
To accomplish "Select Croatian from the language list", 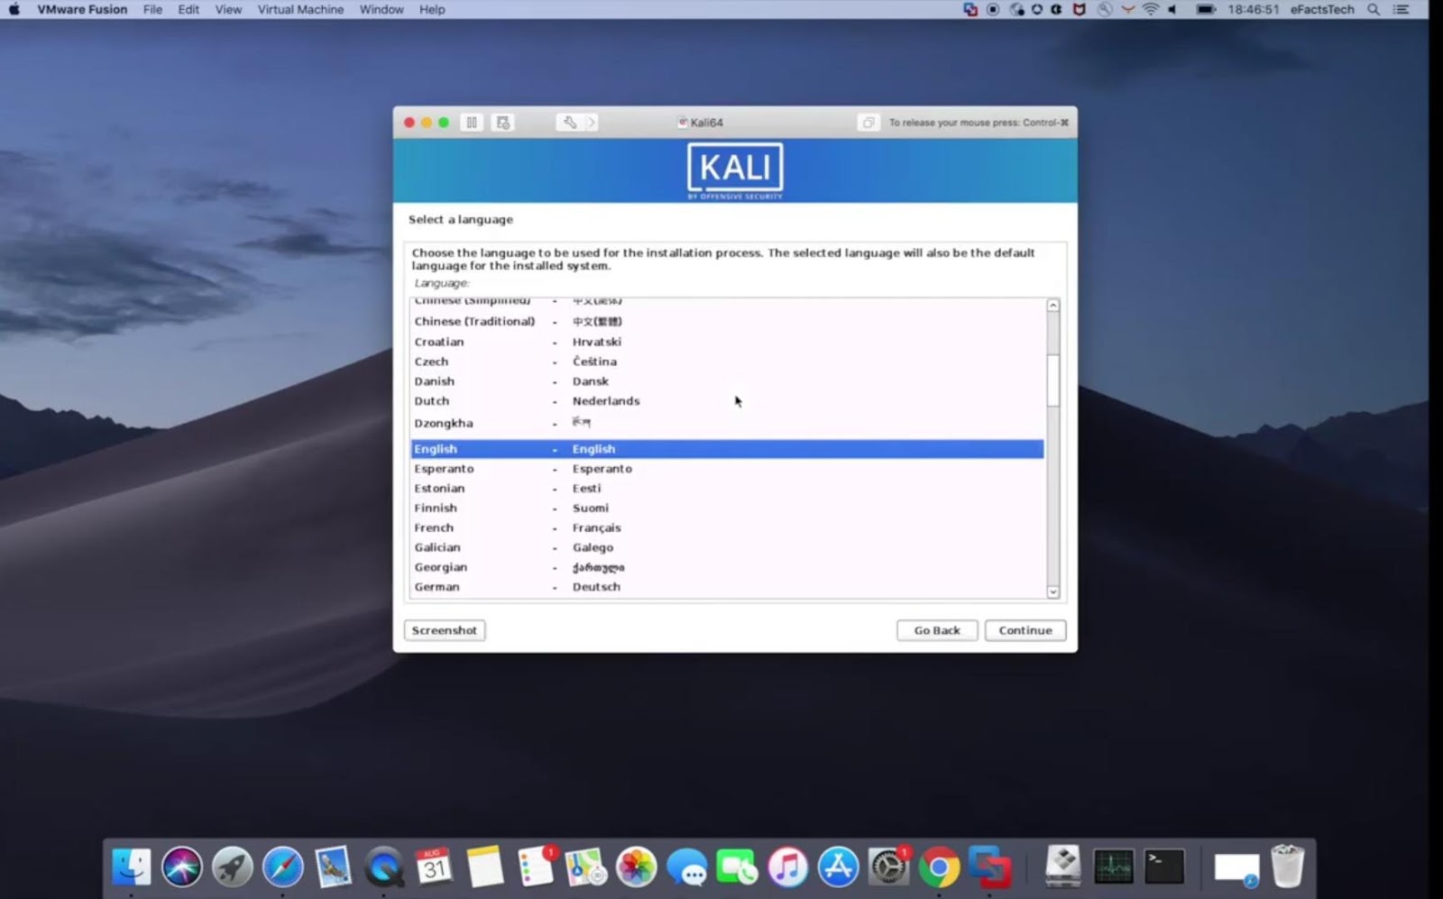I will pos(727,342).
